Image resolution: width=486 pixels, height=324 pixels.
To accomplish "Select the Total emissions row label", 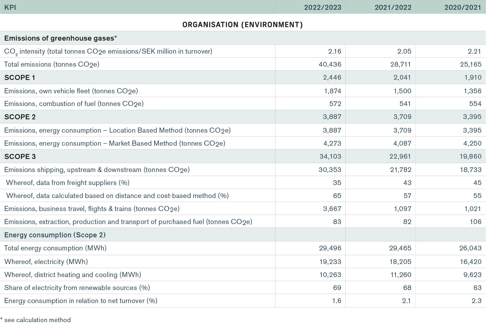I will point(52,64).
